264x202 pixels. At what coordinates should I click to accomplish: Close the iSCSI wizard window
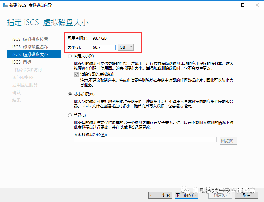point(257,5)
